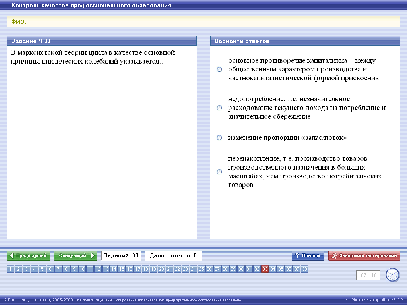Jump to question 9
This screenshot has width=407, height=305.
(x=74, y=269)
